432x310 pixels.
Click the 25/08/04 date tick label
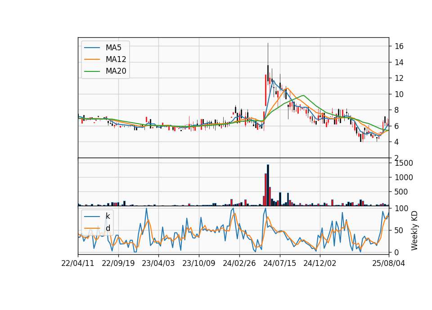tap(389, 263)
